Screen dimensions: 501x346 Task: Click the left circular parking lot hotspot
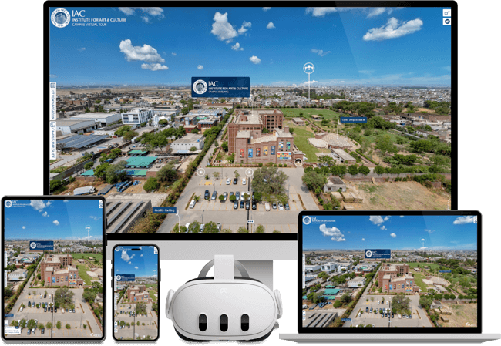(202, 173)
